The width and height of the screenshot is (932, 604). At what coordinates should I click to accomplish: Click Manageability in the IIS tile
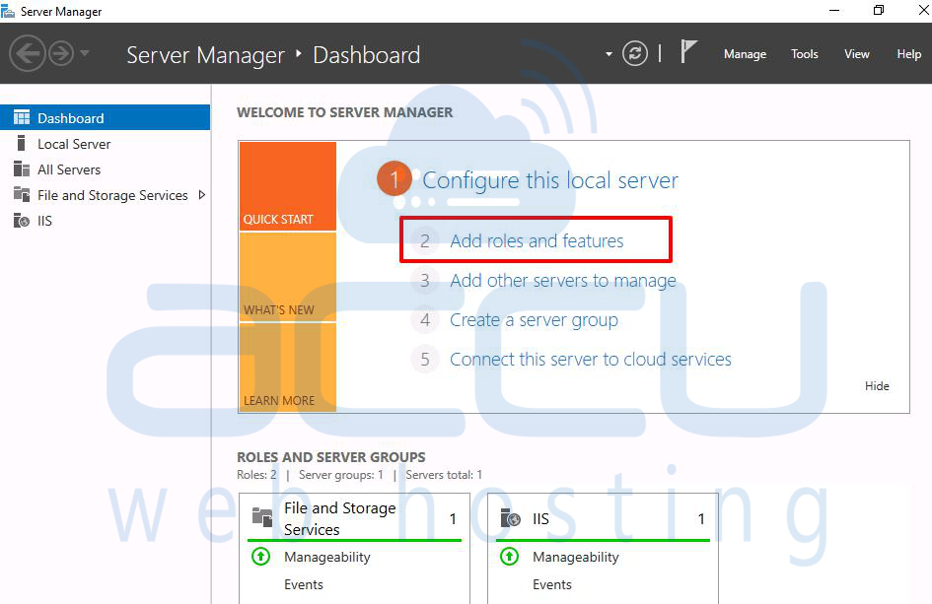click(x=575, y=557)
